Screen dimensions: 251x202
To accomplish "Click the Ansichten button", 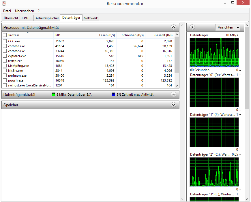I will pyautogui.click(x=225, y=27).
